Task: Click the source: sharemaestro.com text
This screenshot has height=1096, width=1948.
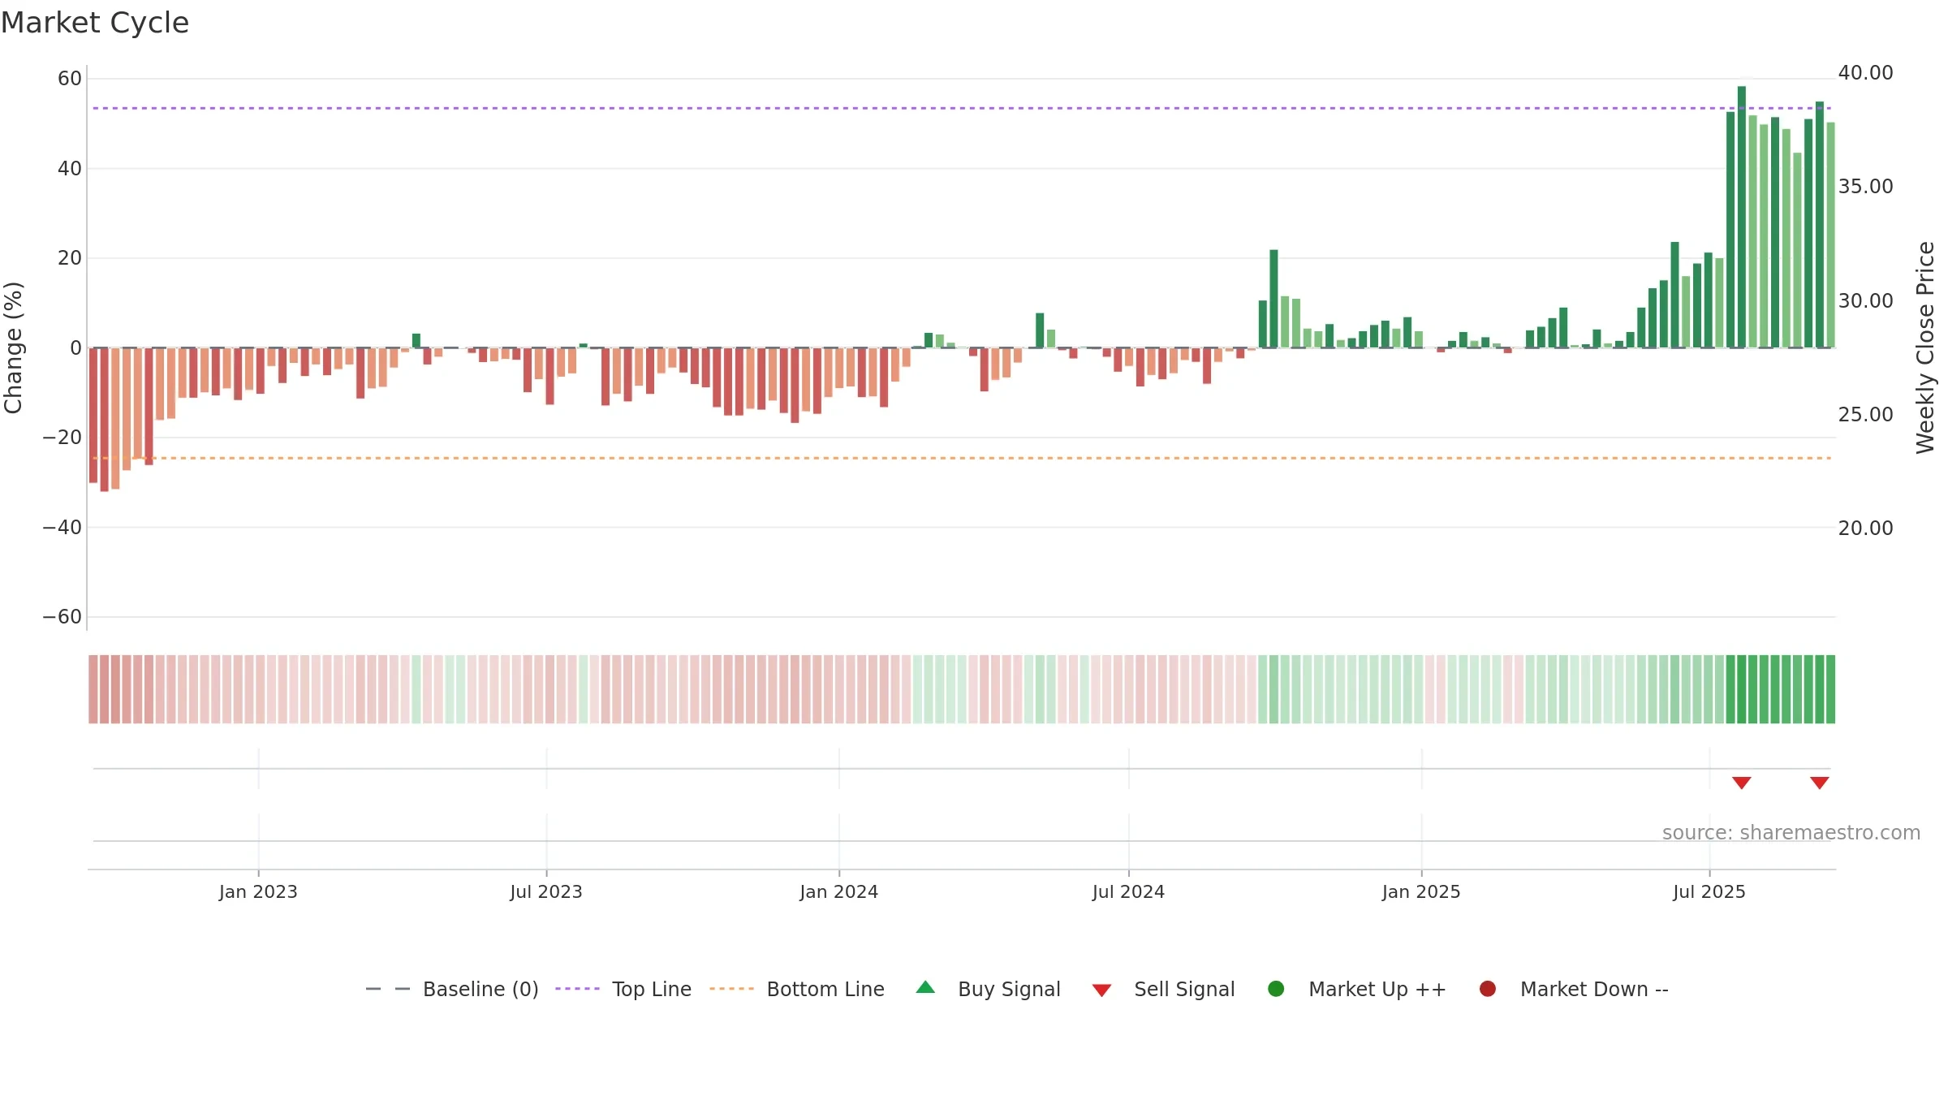Action: (1791, 833)
